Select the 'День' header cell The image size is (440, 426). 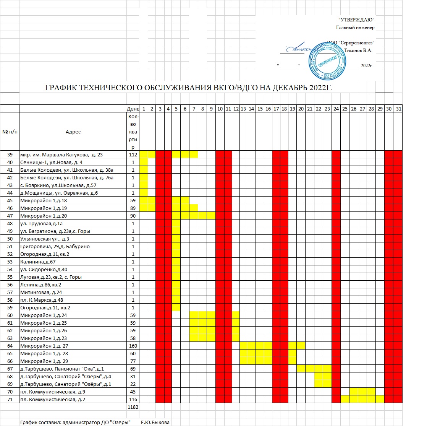pos(133,109)
